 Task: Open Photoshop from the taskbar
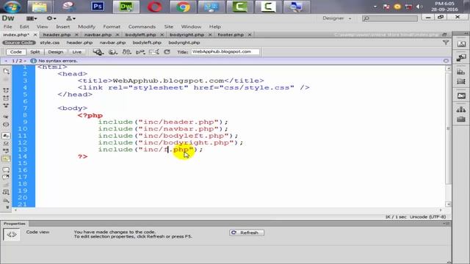click(98, 7)
